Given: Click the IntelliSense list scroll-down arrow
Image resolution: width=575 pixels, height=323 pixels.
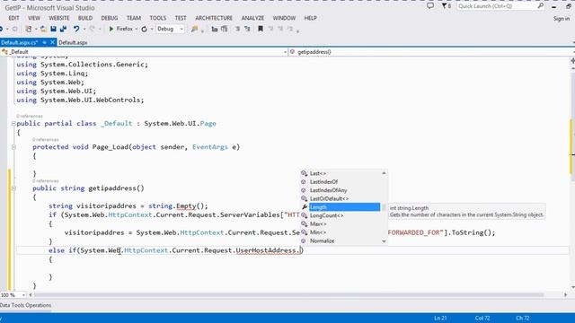Looking at the screenshot, I should 384,241.
